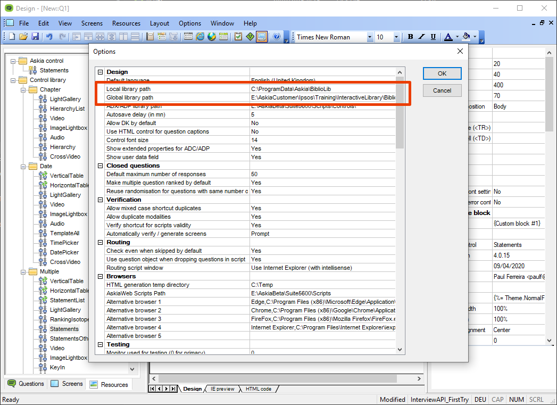This screenshot has height=405, width=557.
Task: Open the Window menu
Action: coord(222,23)
